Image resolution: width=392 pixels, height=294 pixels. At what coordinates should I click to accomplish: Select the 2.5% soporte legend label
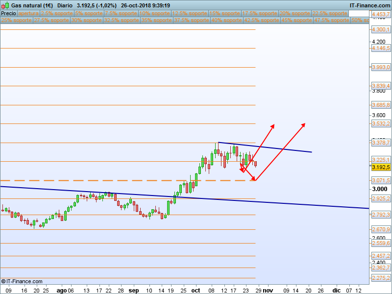tap(56, 14)
